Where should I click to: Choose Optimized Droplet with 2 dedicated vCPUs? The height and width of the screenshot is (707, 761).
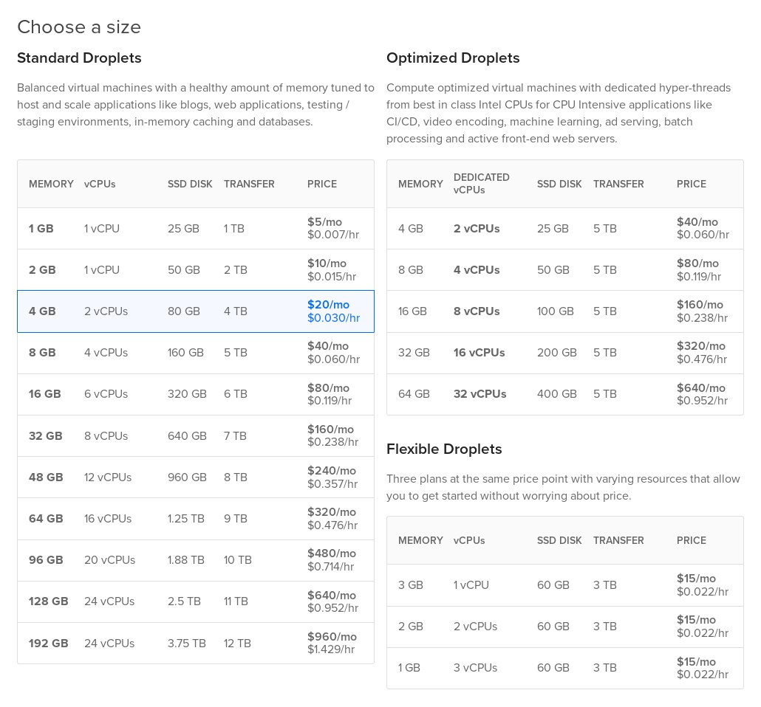pos(565,228)
